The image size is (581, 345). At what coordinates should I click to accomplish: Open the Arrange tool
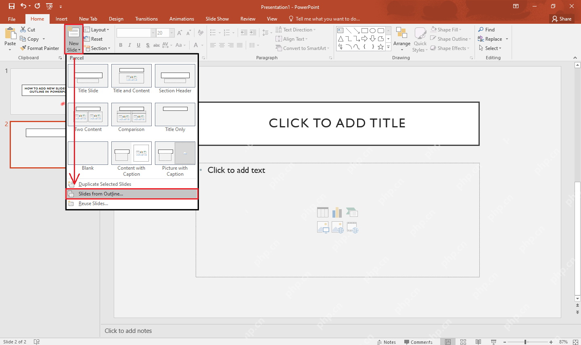coord(402,39)
